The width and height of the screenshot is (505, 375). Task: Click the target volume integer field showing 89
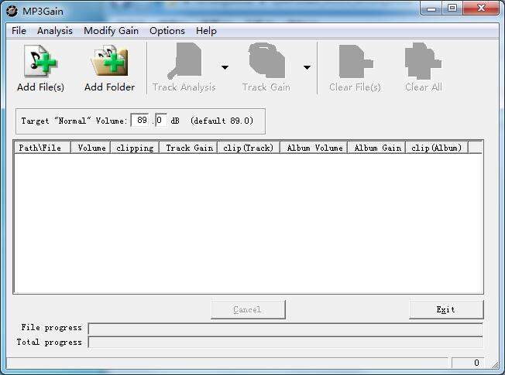140,121
